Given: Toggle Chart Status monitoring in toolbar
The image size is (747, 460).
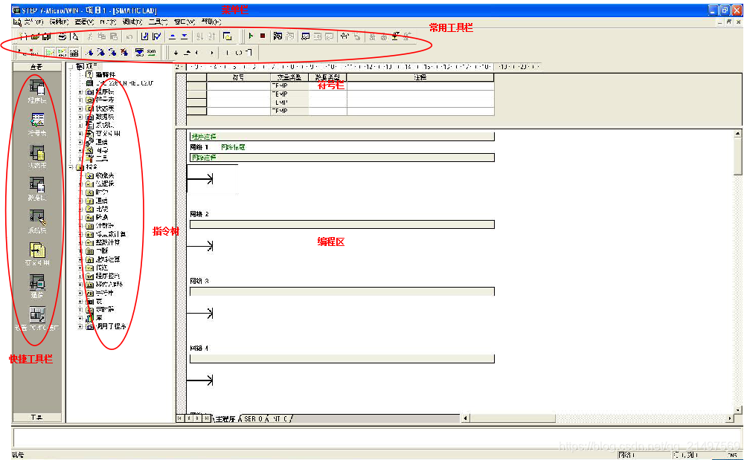Looking at the screenshot, I should click(305, 36).
